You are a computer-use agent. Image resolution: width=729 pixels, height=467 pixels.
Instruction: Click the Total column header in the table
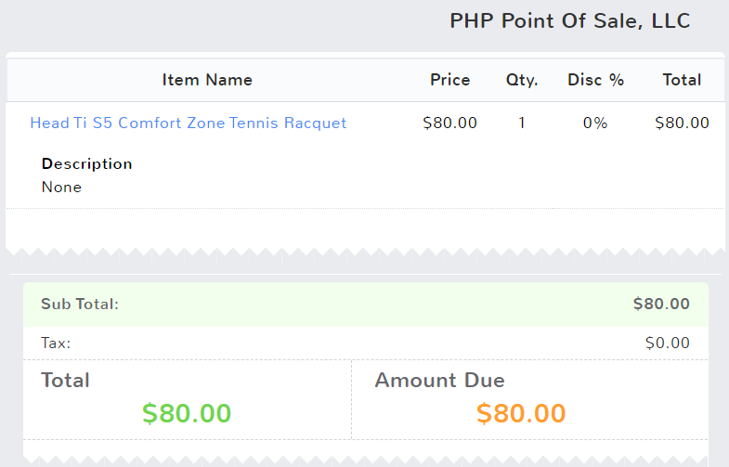(x=682, y=80)
